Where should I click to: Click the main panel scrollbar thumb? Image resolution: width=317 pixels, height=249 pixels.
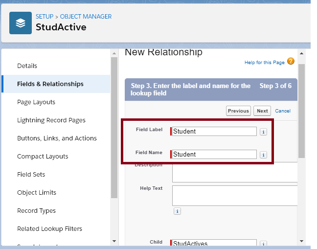(x=301, y=111)
